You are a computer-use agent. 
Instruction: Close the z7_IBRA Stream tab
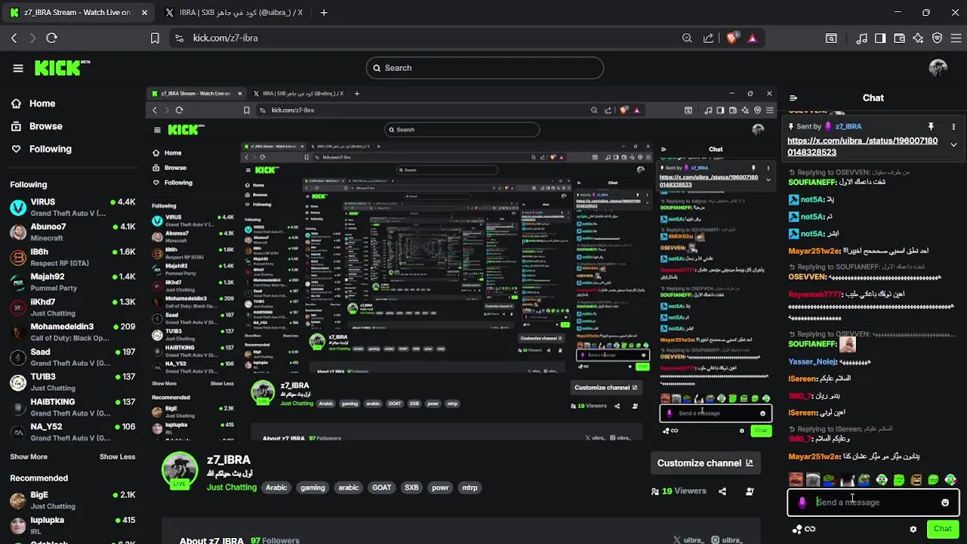tap(144, 13)
